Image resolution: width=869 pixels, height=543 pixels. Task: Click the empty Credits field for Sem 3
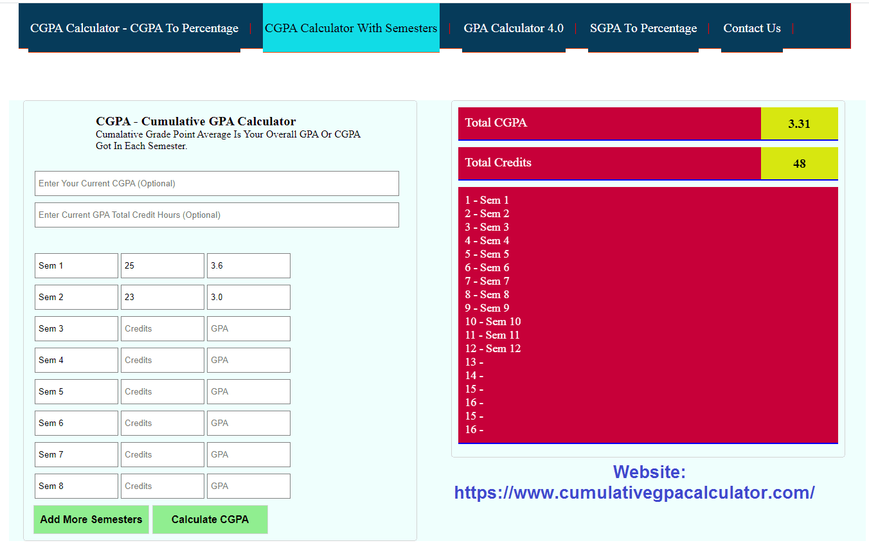coord(162,328)
